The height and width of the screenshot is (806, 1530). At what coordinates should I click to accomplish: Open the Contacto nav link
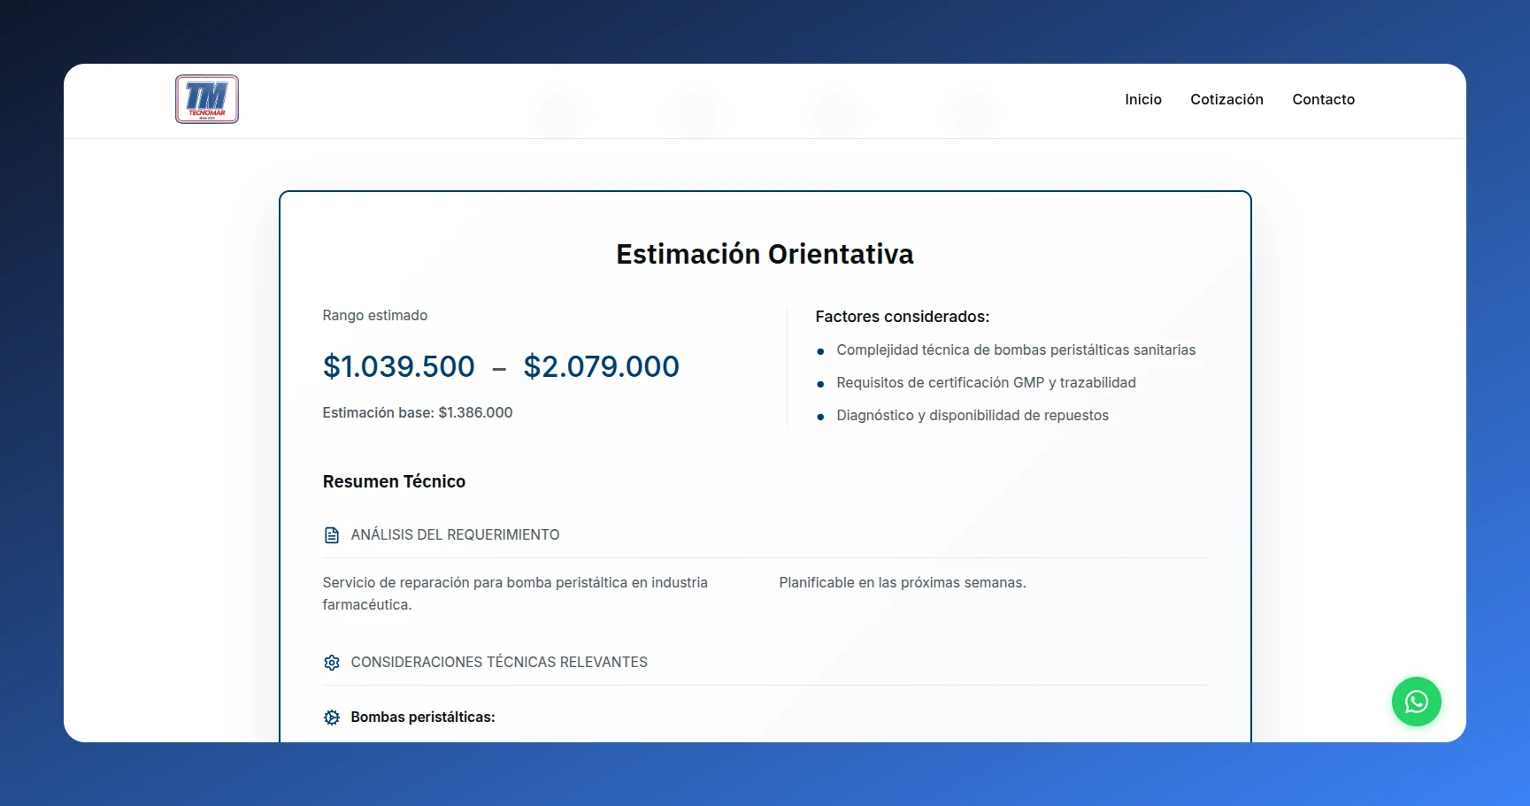coord(1323,99)
